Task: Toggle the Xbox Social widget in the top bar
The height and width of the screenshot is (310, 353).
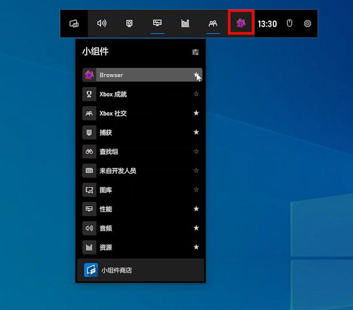Action: tap(213, 23)
